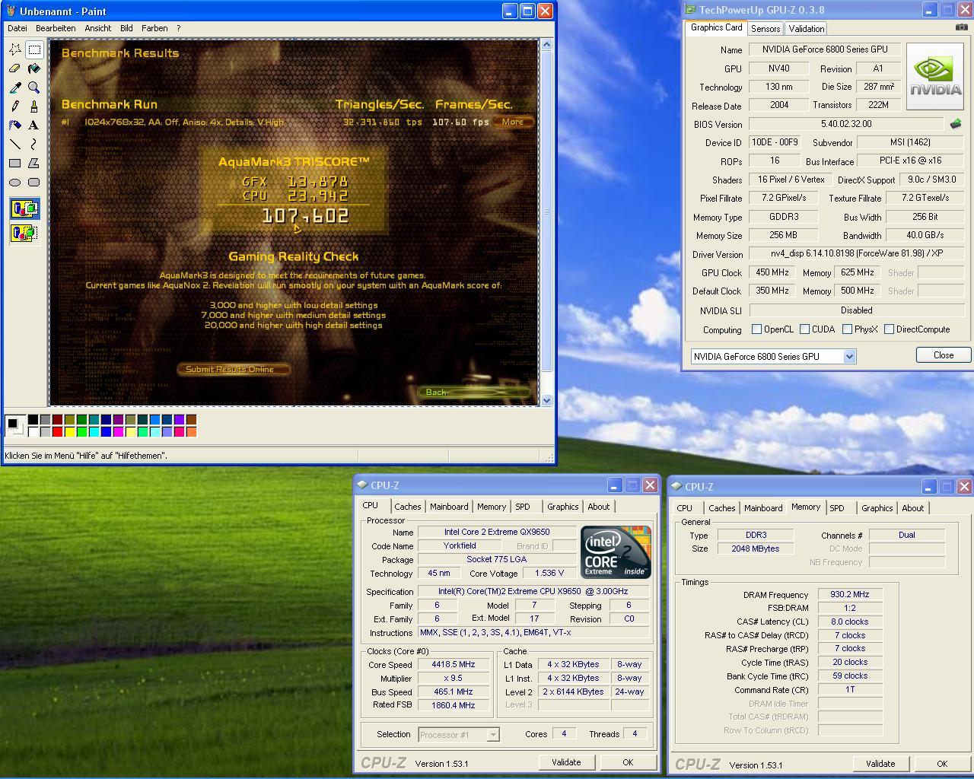
Task: Switch to CPU tab in right CPU-Z window
Action: click(x=685, y=508)
